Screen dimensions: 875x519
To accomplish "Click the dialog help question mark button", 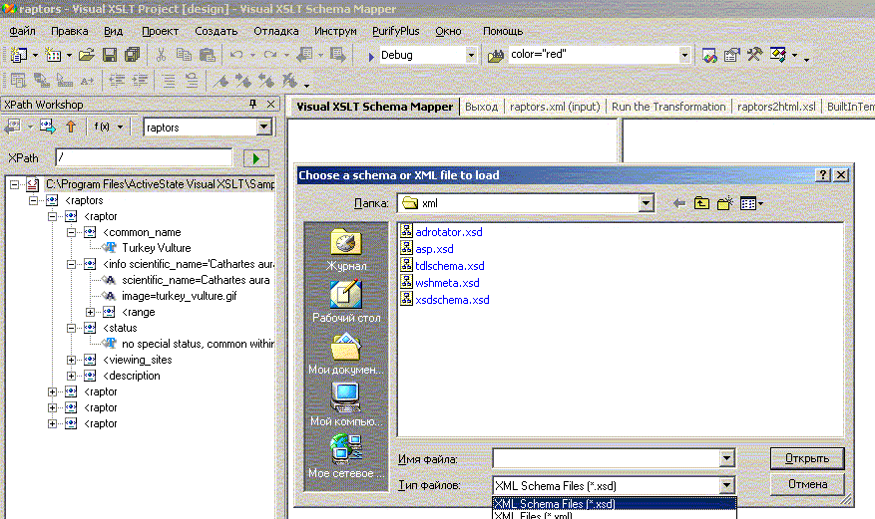I will click(x=822, y=175).
